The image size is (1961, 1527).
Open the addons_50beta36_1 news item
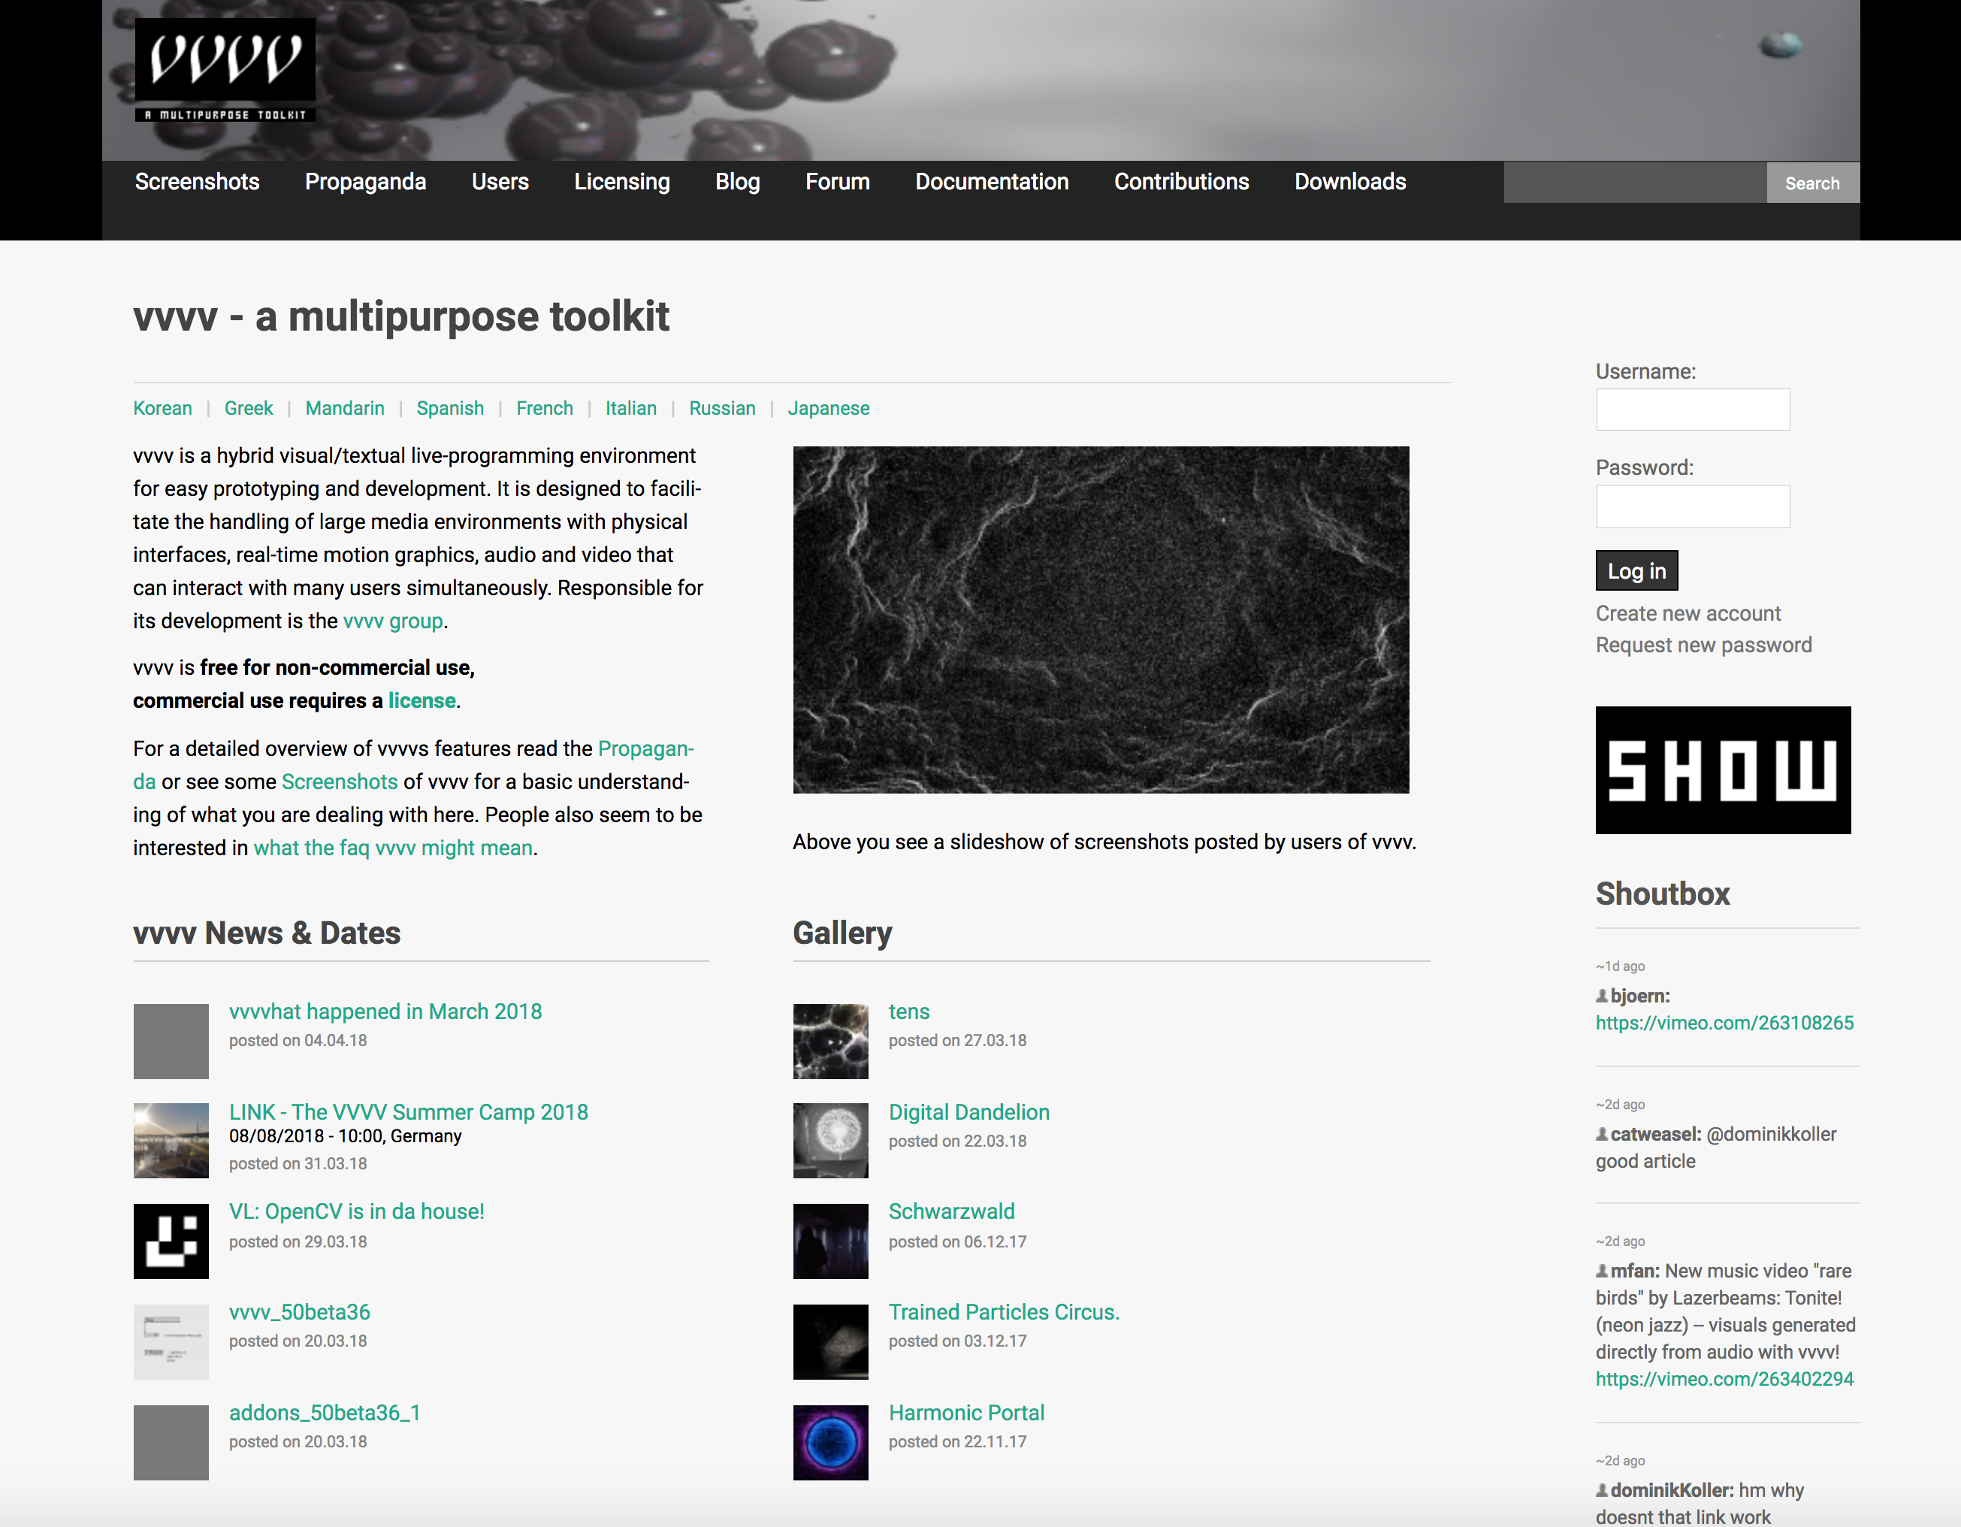(324, 1413)
